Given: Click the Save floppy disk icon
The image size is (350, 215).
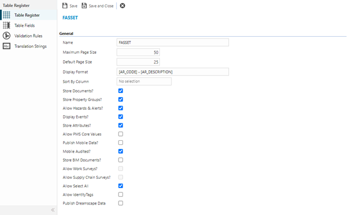Looking at the screenshot, I should [x=65, y=6].
